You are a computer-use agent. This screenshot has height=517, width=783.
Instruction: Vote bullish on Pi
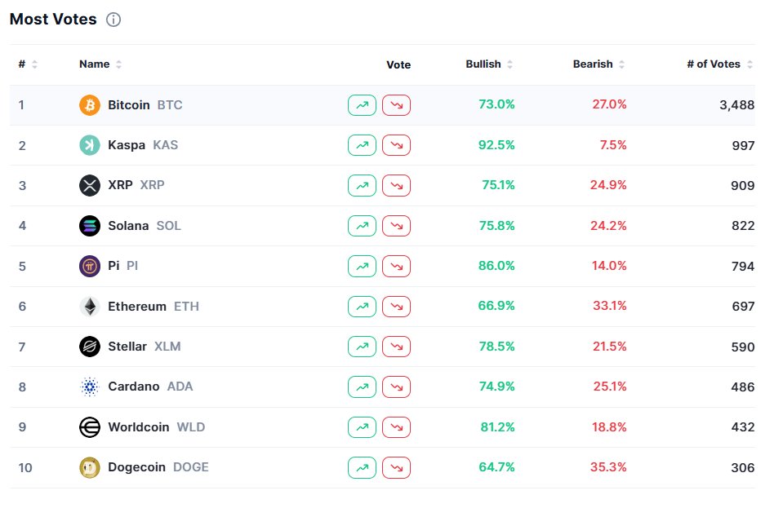click(x=362, y=266)
